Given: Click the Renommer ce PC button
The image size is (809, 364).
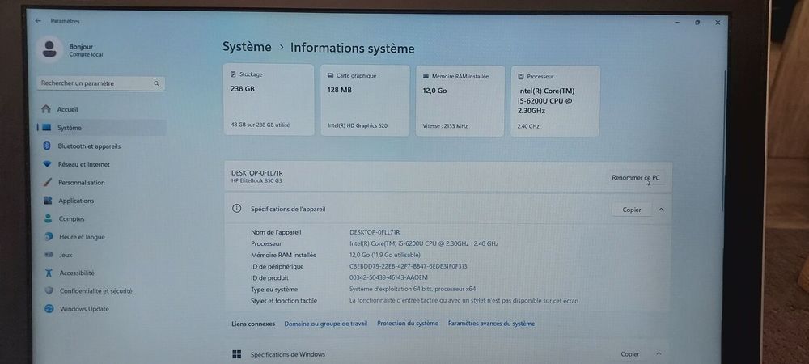Looking at the screenshot, I should (636, 177).
